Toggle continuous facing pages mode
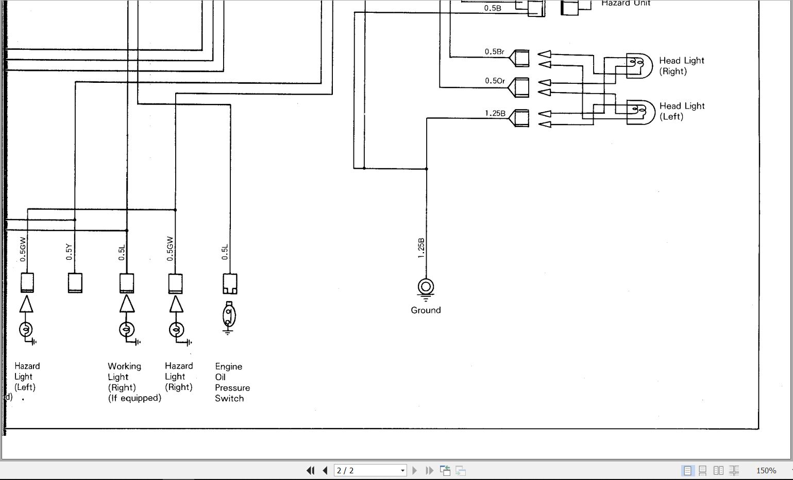 tap(734, 470)
